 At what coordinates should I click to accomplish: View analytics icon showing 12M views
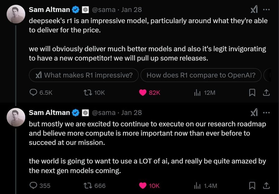click(x=197, y=93)
